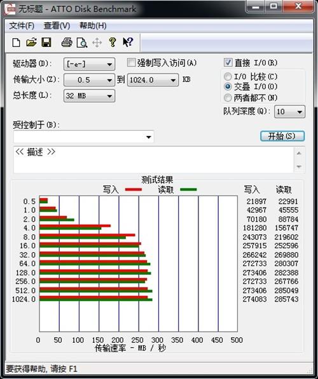Click inside the 描述 description text box
The image size is (318, 379).
click(154, 159)
